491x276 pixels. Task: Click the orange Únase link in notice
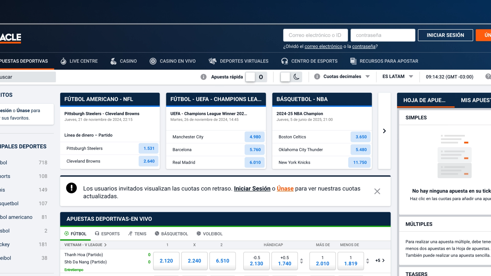point(285,189)
